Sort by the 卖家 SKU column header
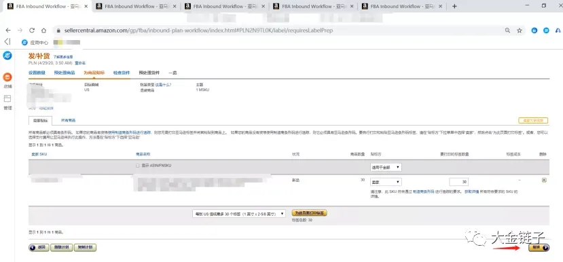 click(39, 154)
